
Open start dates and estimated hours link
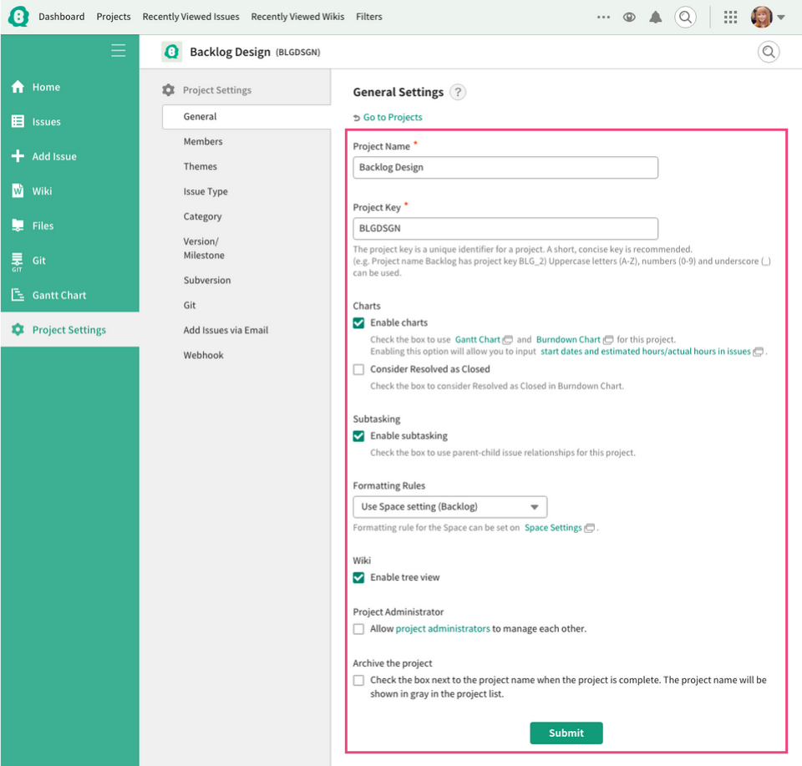tap(646, 352)
